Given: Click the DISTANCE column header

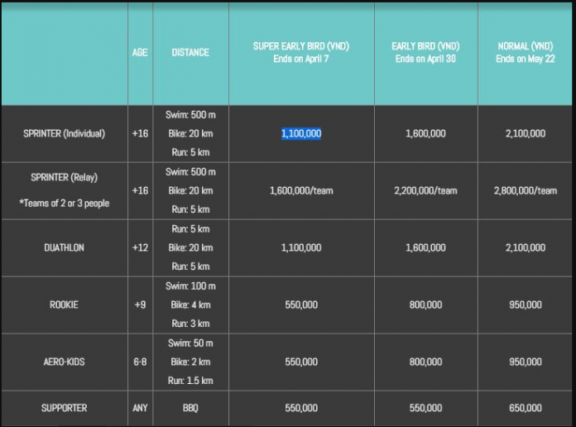Looking at the screenshot, I should tap(190, 52).
